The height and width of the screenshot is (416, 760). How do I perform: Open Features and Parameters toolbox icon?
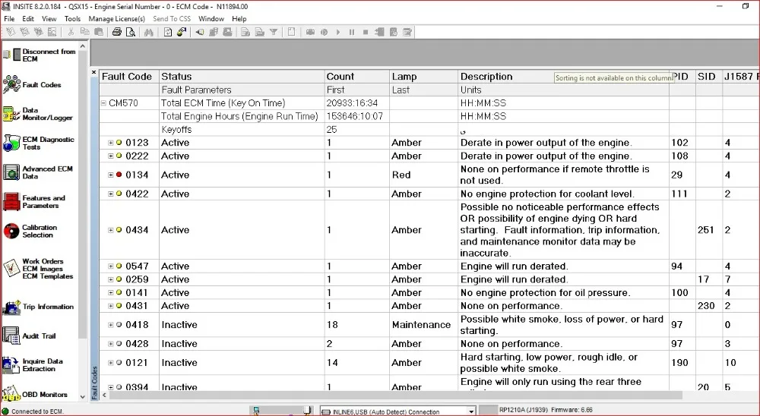coord(11,202)
